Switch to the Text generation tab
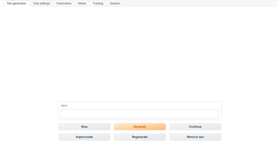 (x=16, y=4)
